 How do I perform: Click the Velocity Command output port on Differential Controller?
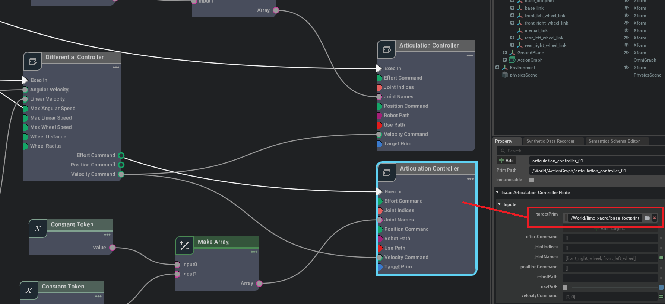click(121, 174)
